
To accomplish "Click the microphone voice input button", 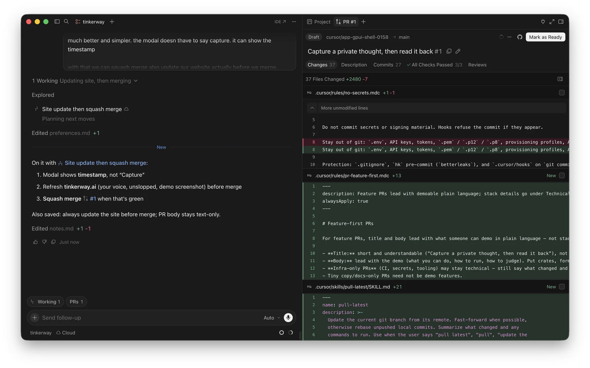I will click(x=288, y=318).
